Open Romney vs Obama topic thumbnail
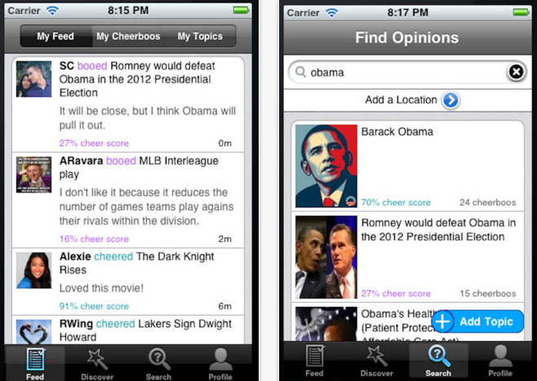Screen dimensions: 537x381 click(x=326, y=257)
